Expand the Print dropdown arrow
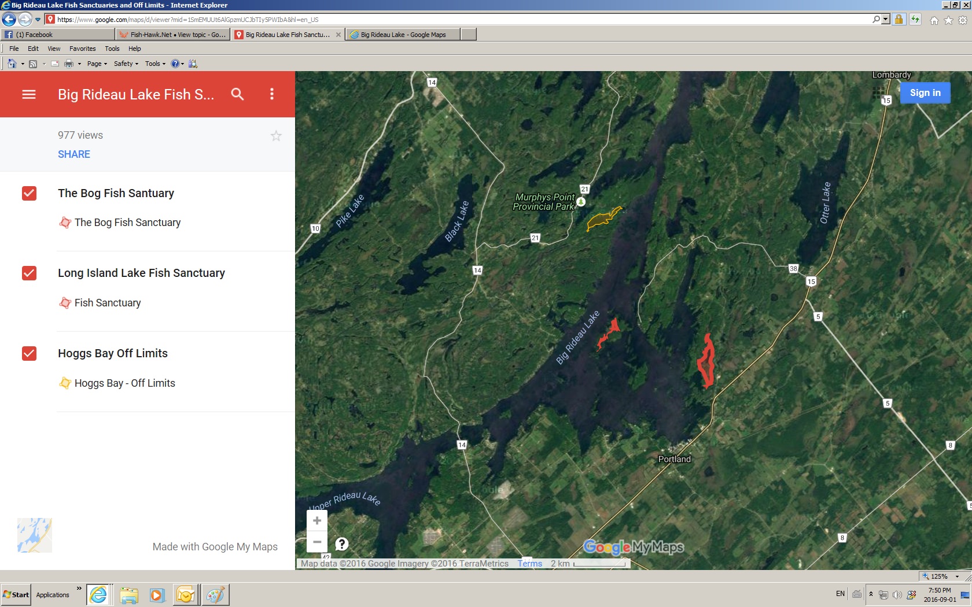 pos(79,64)
